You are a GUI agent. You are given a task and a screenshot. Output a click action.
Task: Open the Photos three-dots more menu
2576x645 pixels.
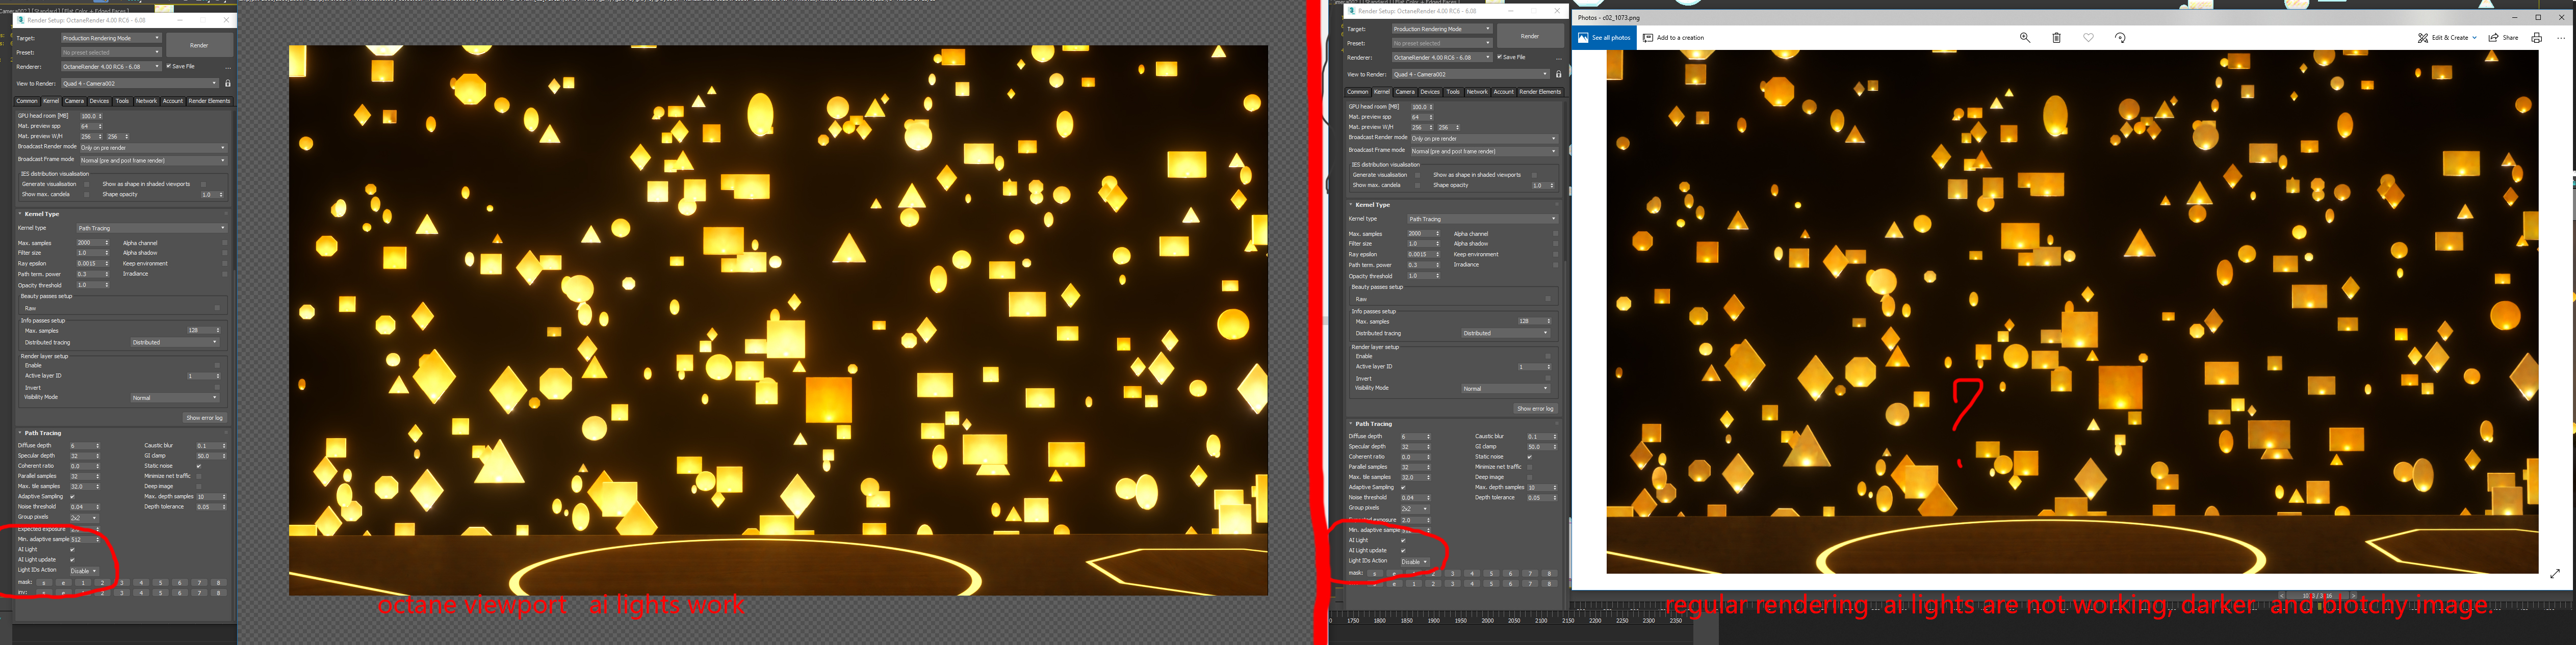(x=2561, y=38)
